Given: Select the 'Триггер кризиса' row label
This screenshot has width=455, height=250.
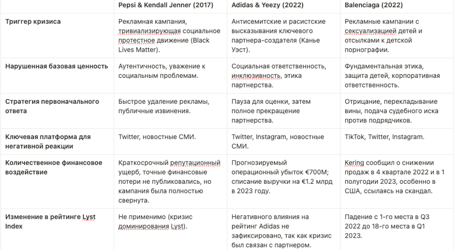Looking at the screenshot, I should (33, 21).
